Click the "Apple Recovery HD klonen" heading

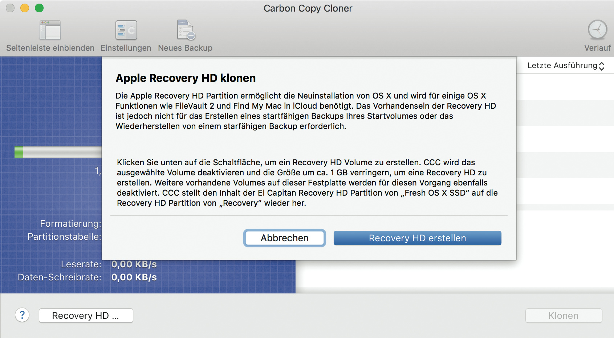(186, 78)
